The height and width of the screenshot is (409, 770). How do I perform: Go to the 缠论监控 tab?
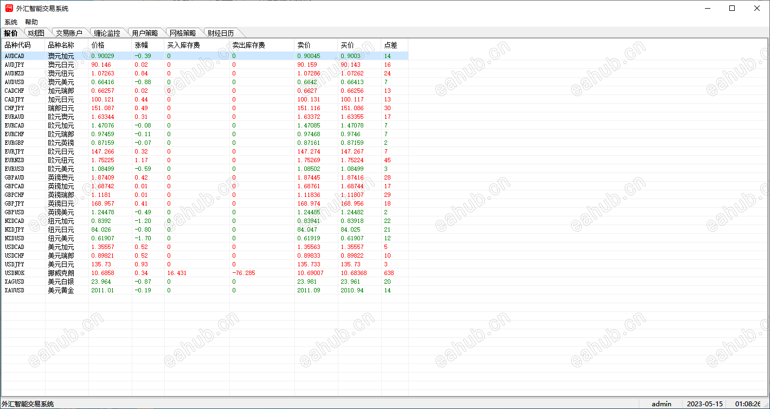[x=107, y=33]
